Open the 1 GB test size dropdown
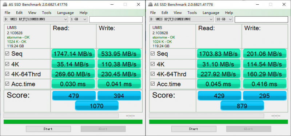 pos(79,19)
